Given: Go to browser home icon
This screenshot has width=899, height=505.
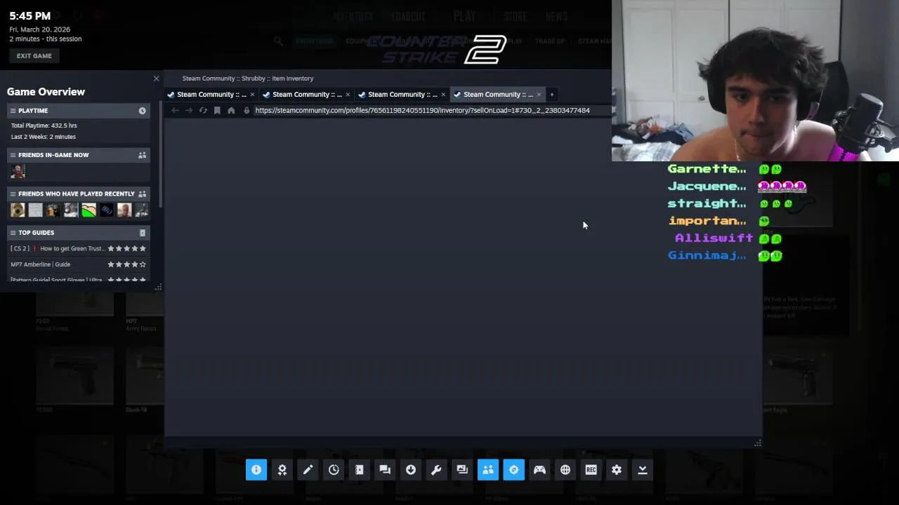Looking at the screenshot, I should click(231, 110).
